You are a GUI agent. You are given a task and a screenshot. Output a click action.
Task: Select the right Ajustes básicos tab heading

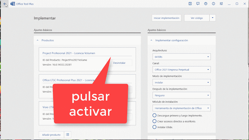pos(157,30)
